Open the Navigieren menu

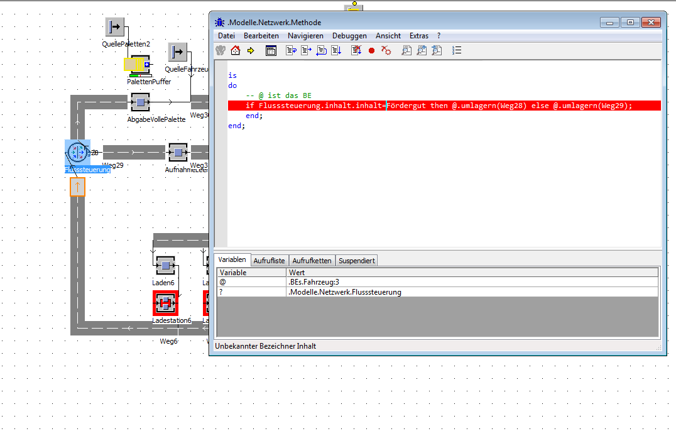[305, 36]
